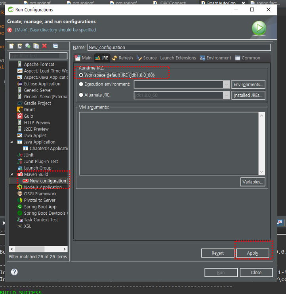
Task: Collapse the Maven Build tree node
Action: tap(11, 174)
